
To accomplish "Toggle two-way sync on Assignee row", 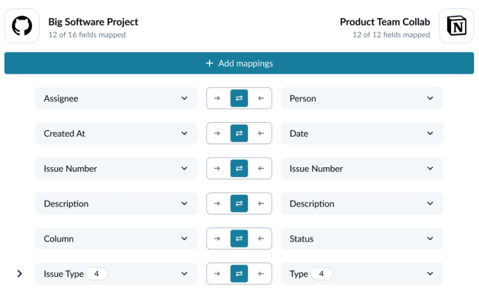I will tap(239, 99).
